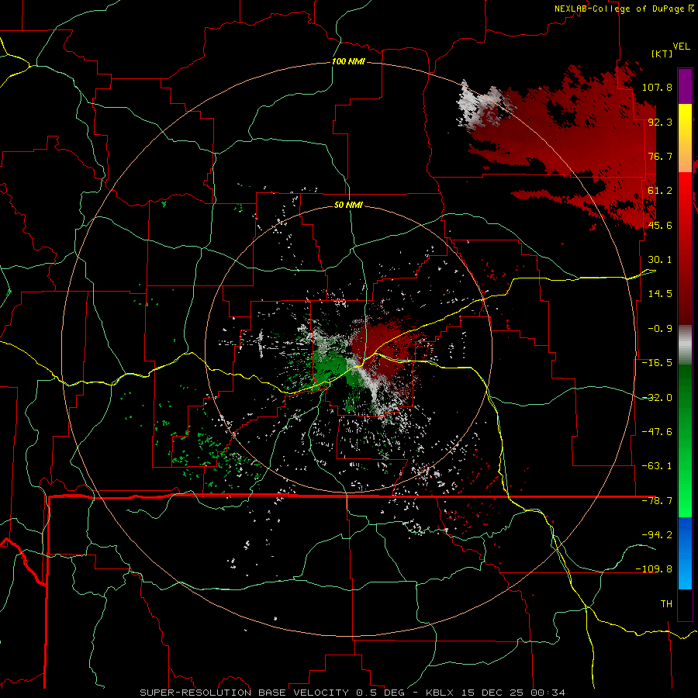Click the 30.1 legend value

(660, 260)
